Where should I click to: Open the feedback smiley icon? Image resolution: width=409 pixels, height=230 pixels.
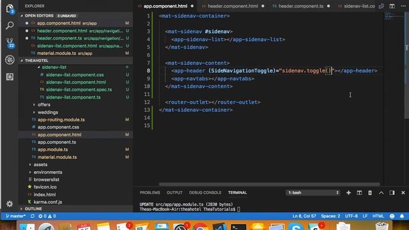[392, 216]
